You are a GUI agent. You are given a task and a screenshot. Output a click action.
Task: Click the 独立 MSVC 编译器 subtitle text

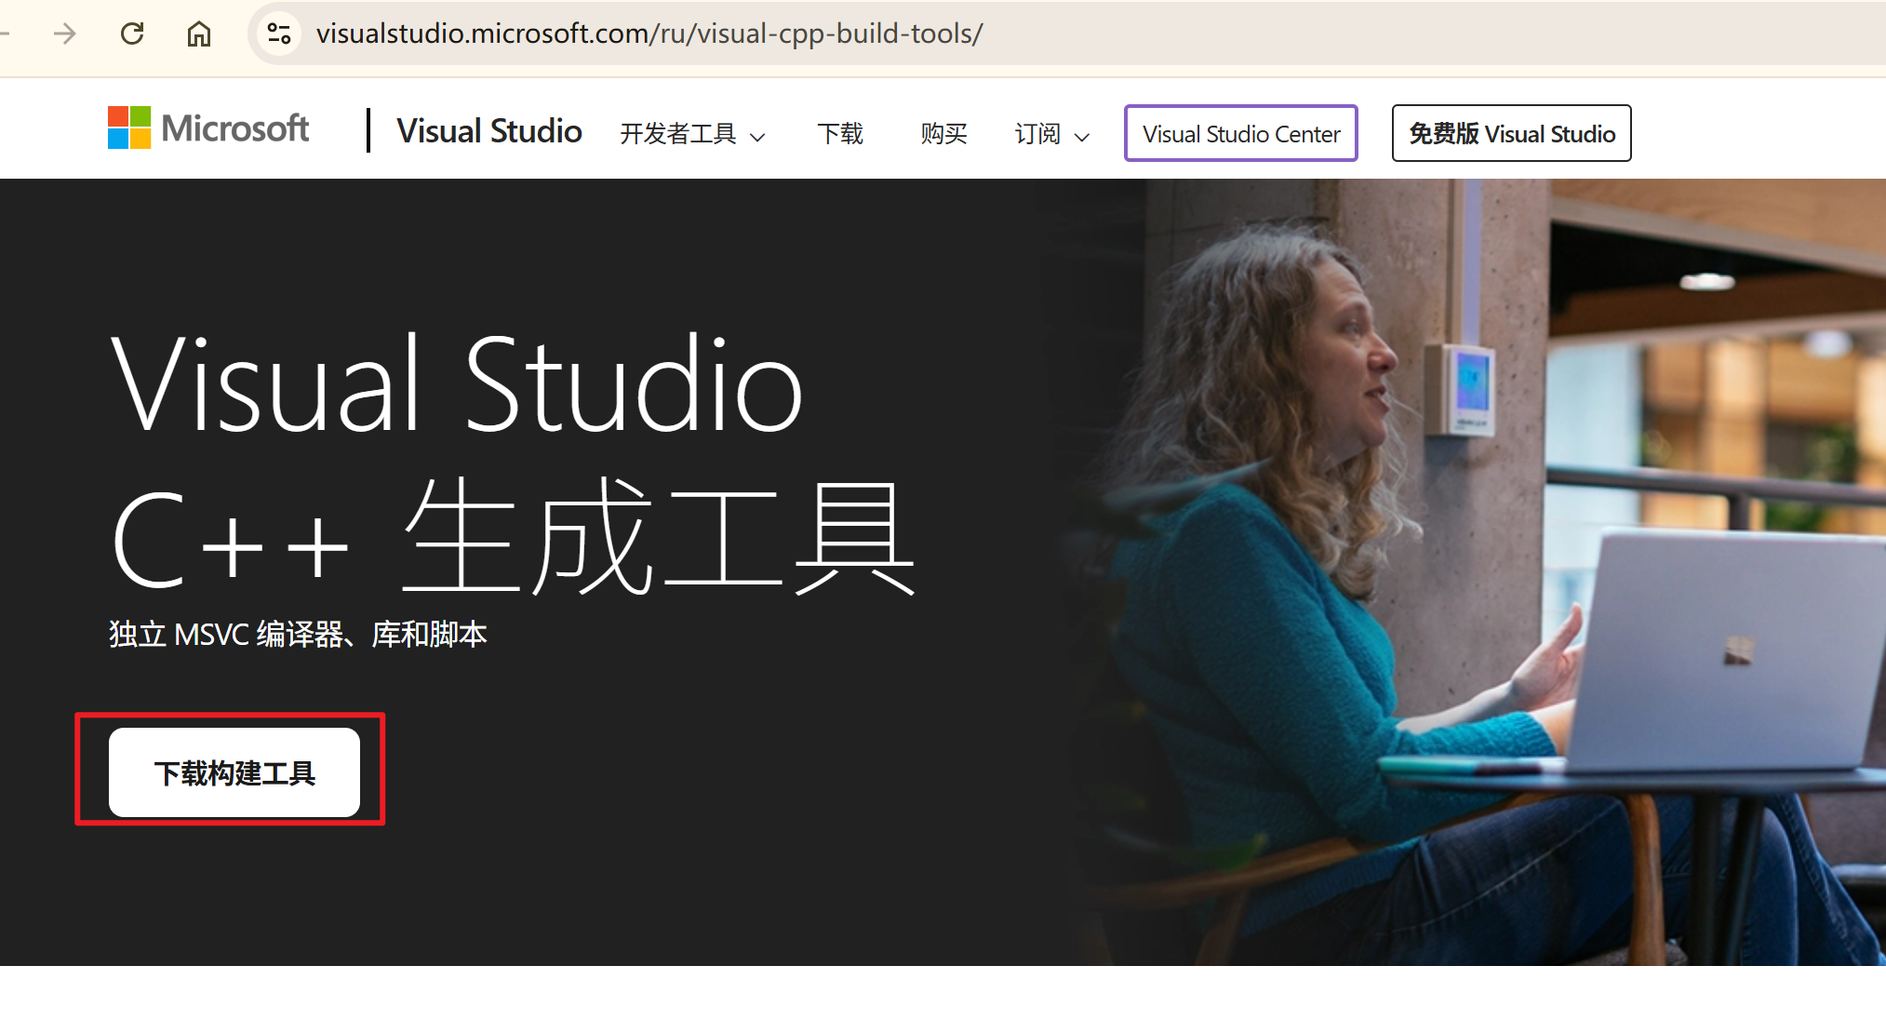pos(298,635)
